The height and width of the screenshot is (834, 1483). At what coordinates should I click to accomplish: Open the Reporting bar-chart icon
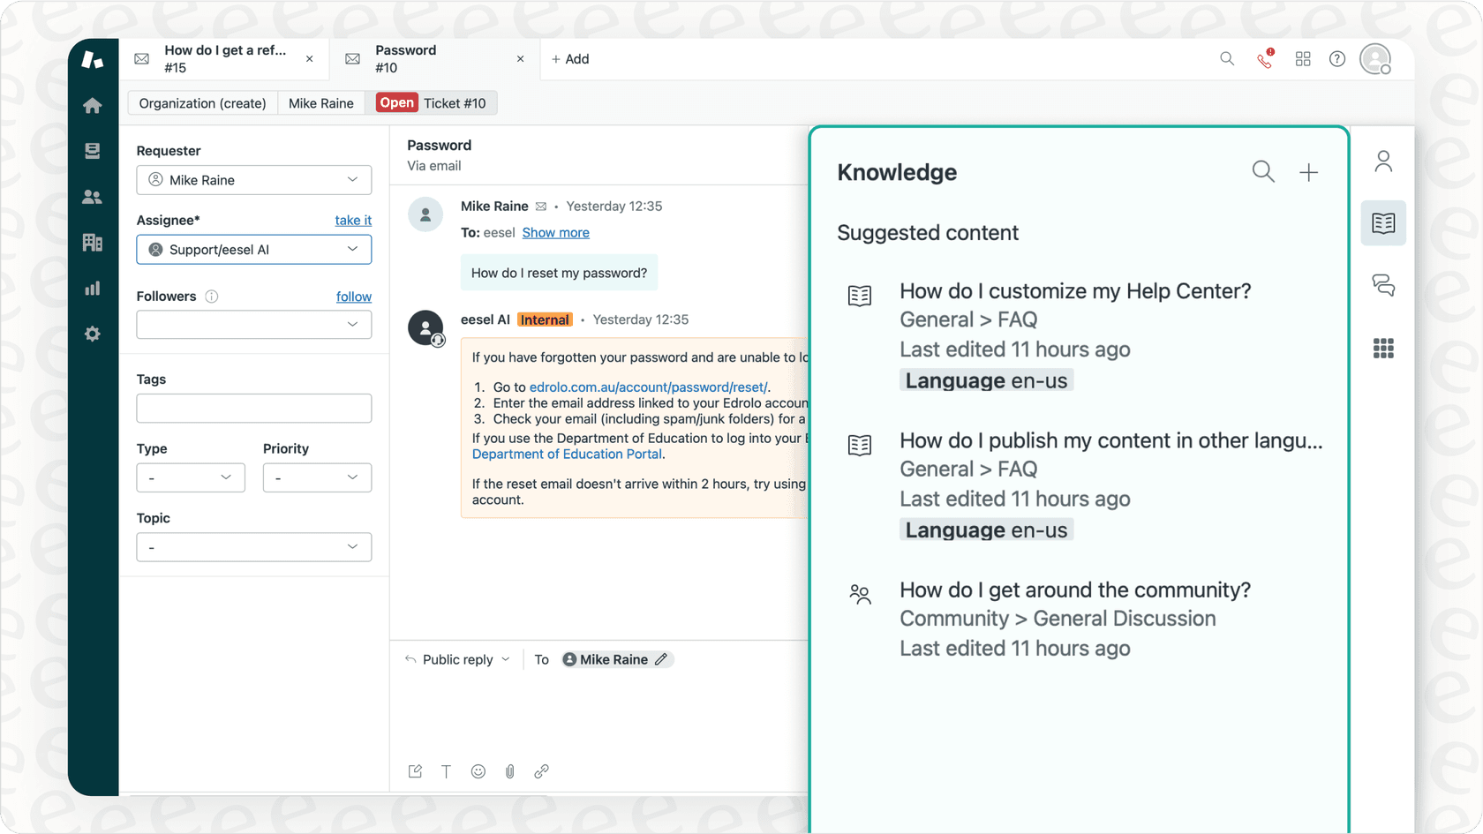tap(93, 288)
